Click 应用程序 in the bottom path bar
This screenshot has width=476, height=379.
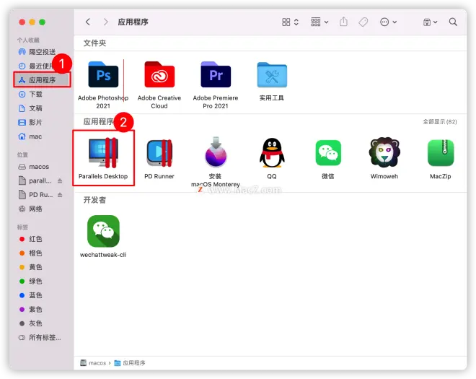(130, 363)
